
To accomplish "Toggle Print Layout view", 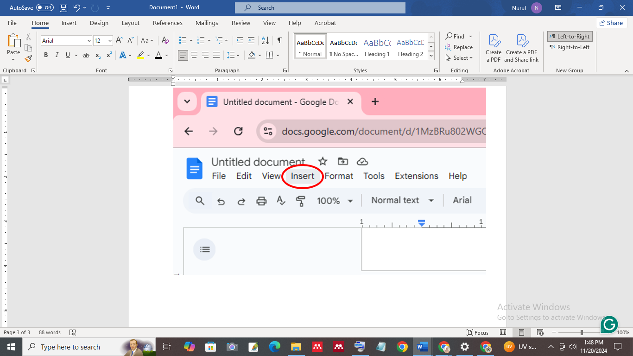I will tap(521, 332).
